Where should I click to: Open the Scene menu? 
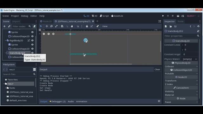(6, 16)
